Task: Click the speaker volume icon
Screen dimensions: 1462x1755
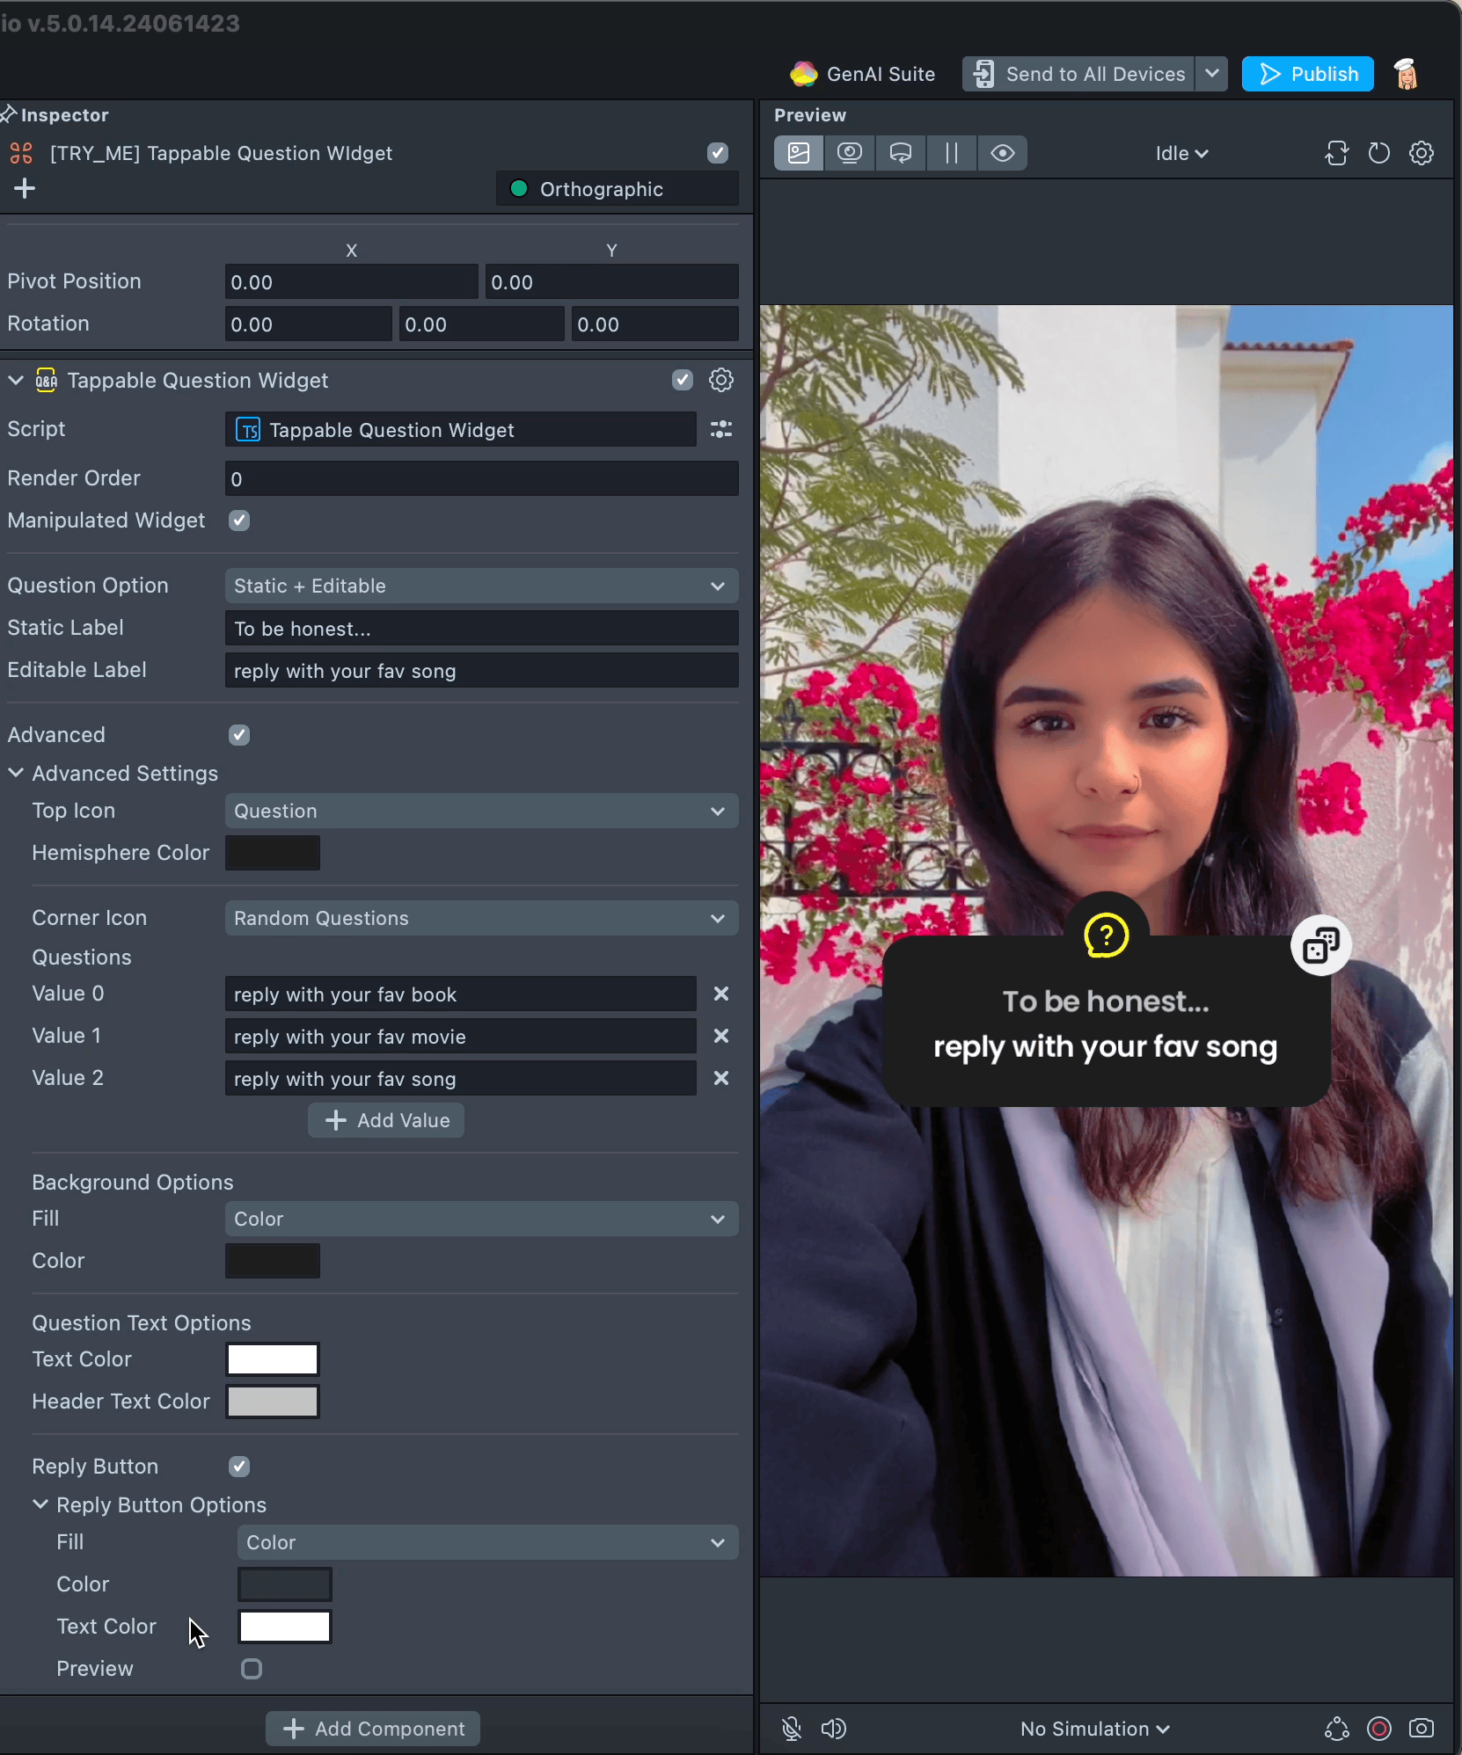Action: 833,1729
